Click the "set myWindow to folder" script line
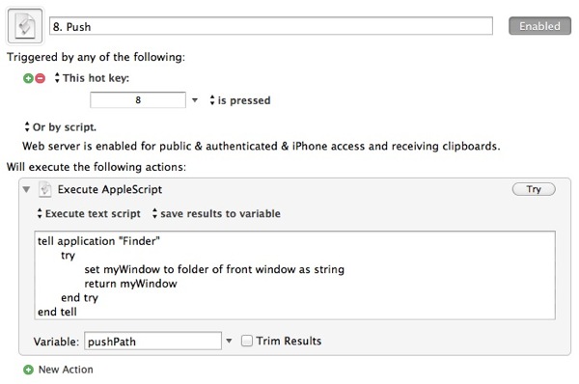Viewport: 579px width, 384px height. [214, 269]
